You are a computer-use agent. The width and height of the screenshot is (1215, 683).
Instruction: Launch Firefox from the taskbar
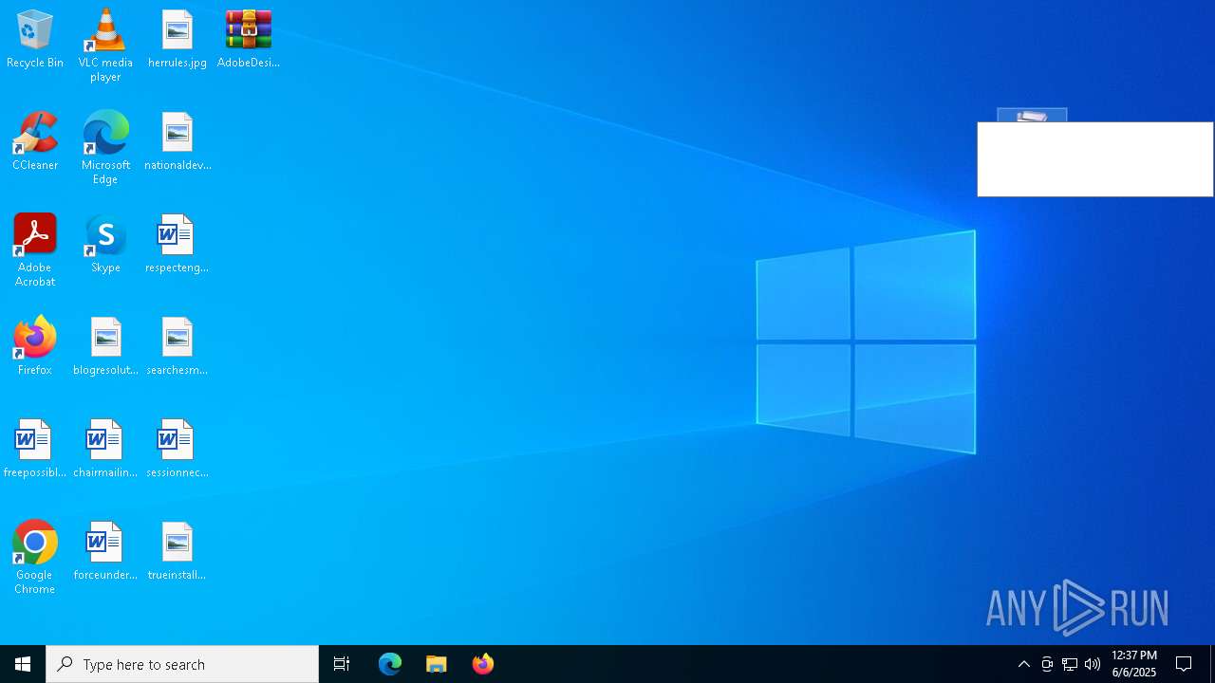coord(483,664)
